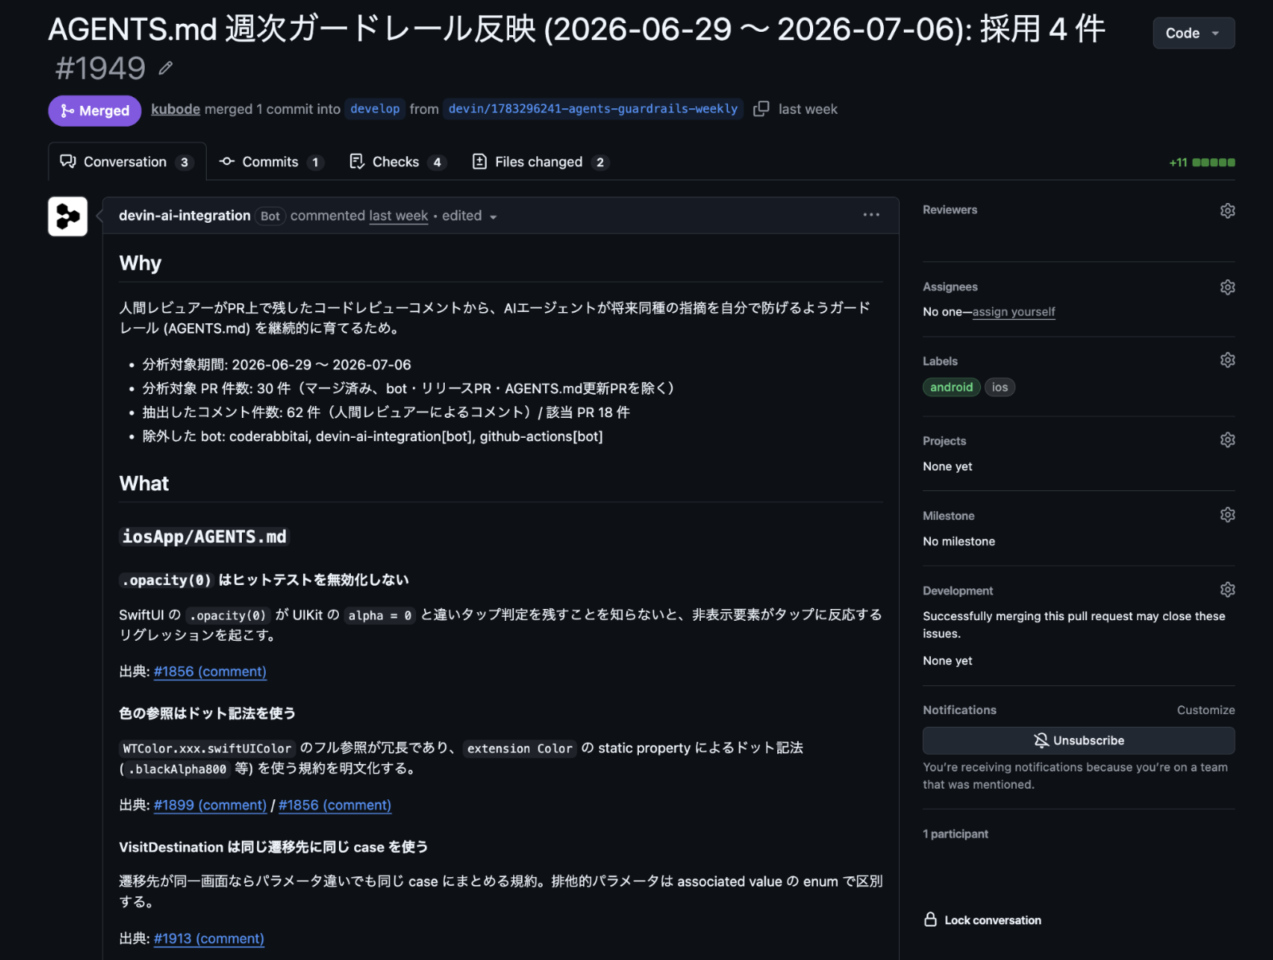
Task: Open Labels settings gear
Action: click(1228, 361)
